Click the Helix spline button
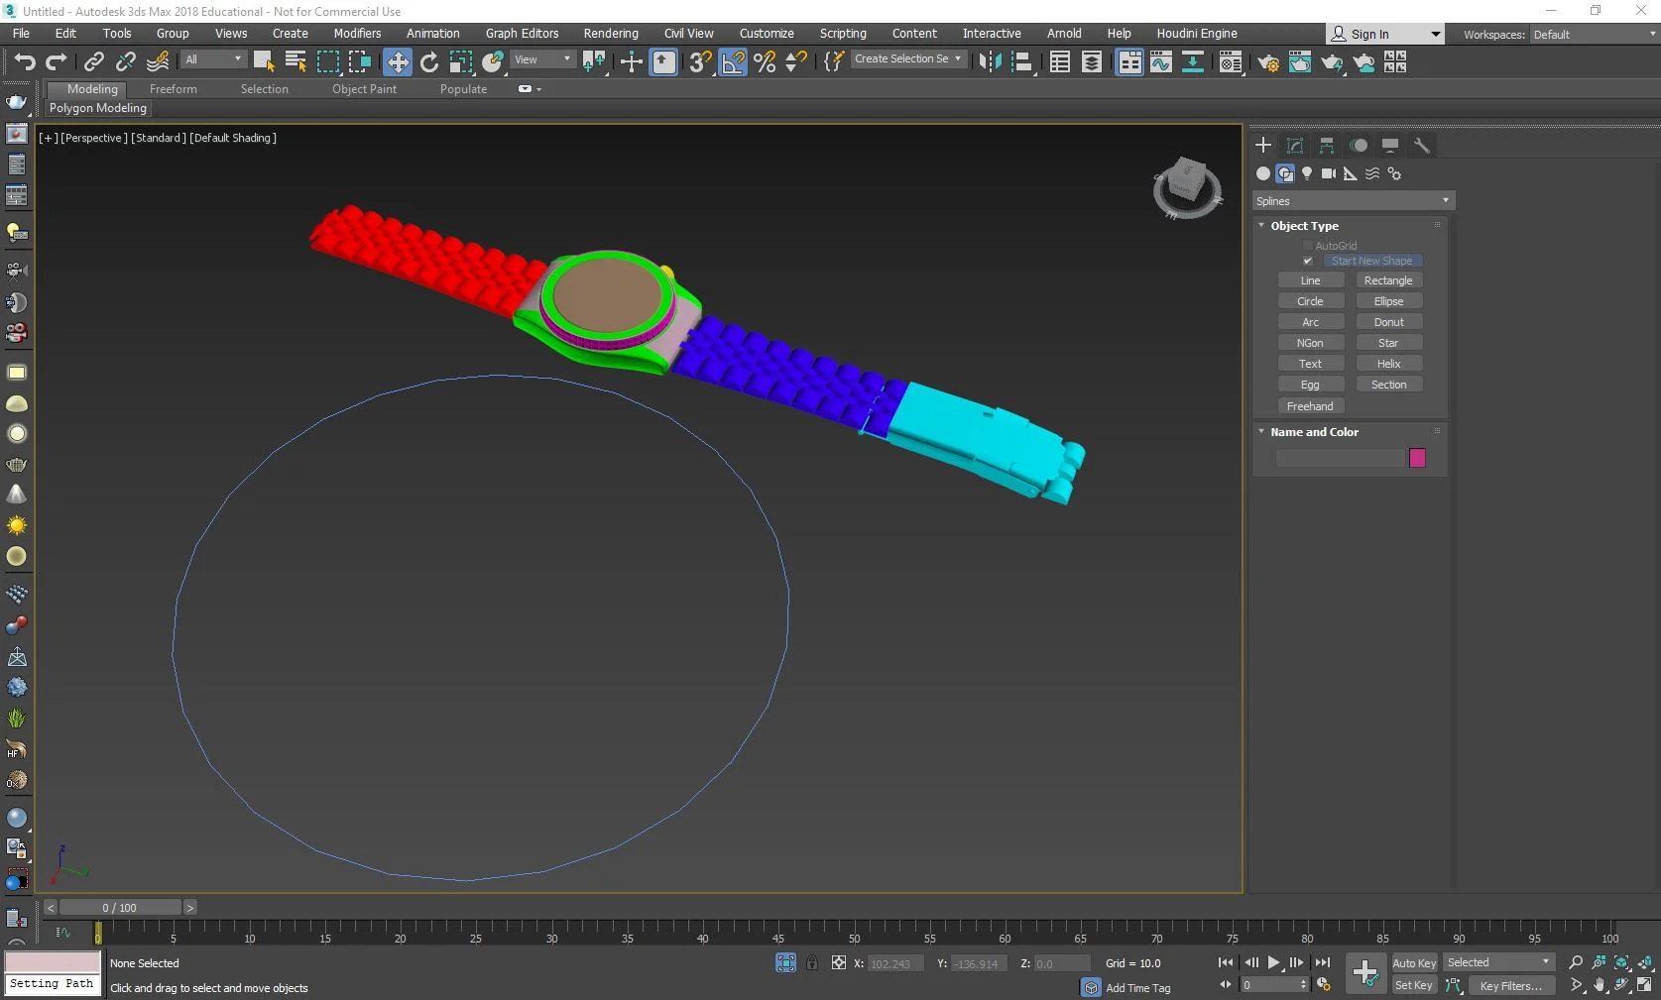The width and height of the screenshot is (1661, 1000). pyautogui.click(x=1388, y=364)
